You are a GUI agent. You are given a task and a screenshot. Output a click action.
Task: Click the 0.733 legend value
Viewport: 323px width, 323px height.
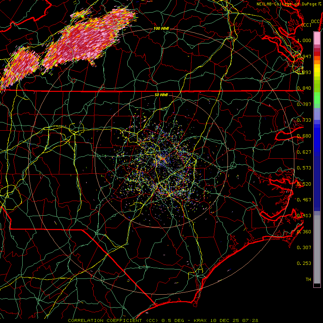tap(304, 120)
